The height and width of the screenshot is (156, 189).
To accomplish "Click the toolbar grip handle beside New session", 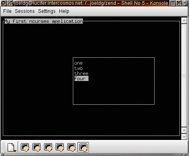I will 3,148.
